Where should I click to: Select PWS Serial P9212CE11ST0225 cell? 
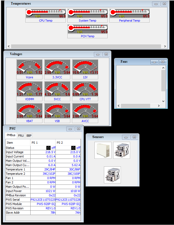coord(43,200)
